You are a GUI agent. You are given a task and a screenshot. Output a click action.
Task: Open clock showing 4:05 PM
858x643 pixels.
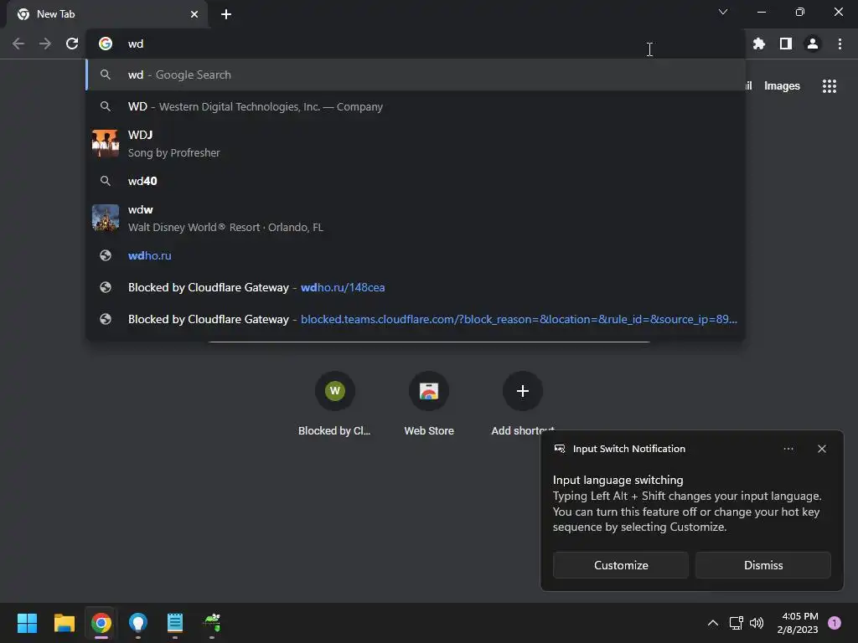pyautogui.click(x=798, y=623)
